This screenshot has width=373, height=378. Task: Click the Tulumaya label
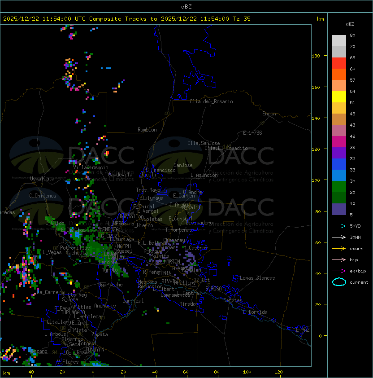[x=153, y=198]
